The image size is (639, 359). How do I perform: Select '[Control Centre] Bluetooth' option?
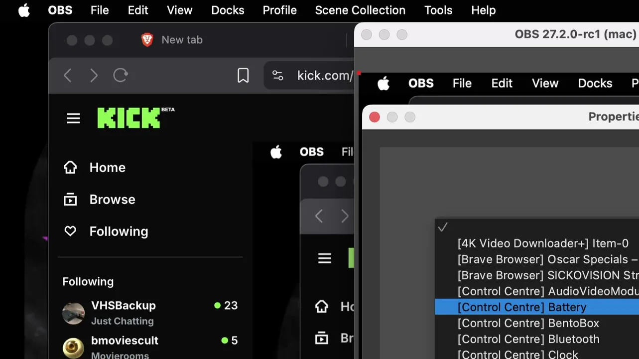(x=537, y=339)
